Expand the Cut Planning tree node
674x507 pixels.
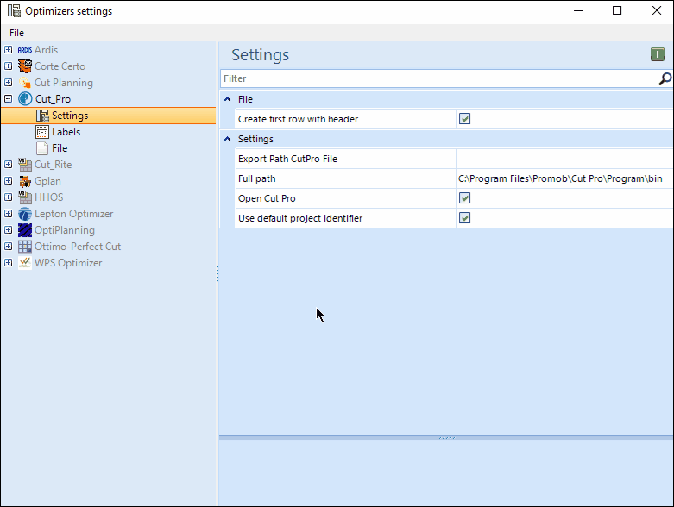pyautogui.click(x=8, y=83)
